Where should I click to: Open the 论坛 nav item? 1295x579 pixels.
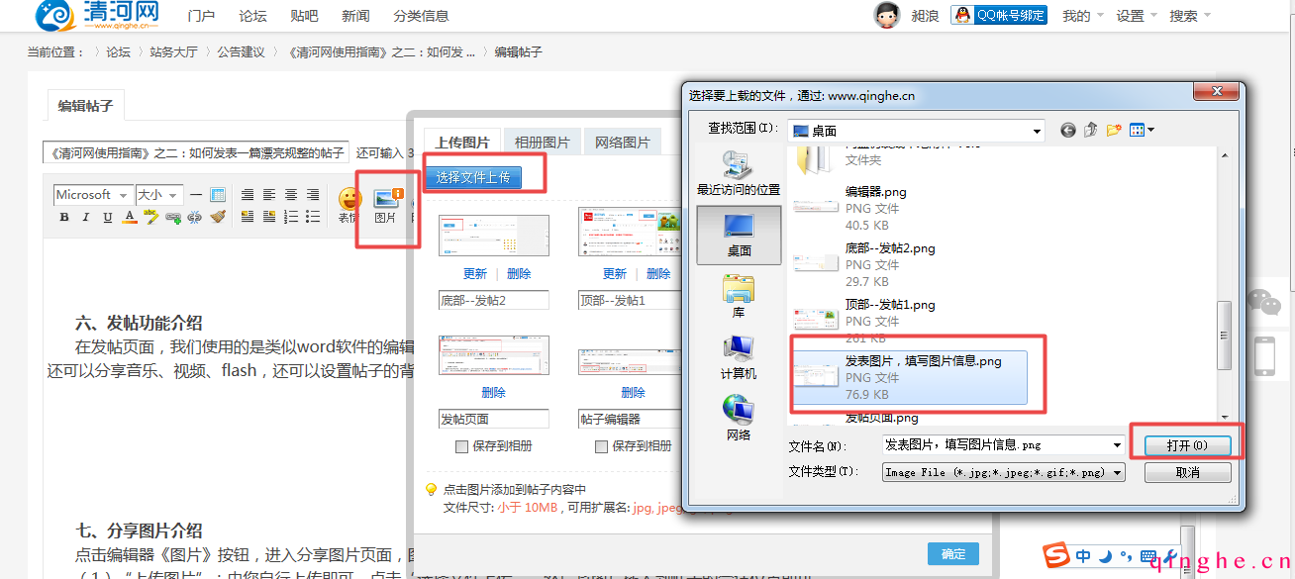(252, 16)
